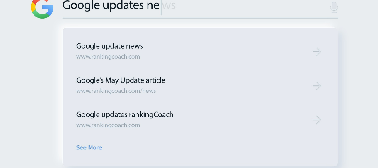The image size is (378, 168).
Task: Open URL beneath "Google updates rankingCoach"
Action: 108,125
